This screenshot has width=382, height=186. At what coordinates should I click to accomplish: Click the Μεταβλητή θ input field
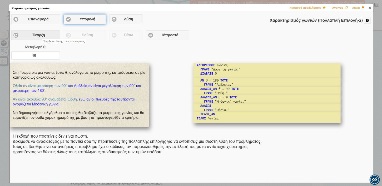(x=36, y=56)
